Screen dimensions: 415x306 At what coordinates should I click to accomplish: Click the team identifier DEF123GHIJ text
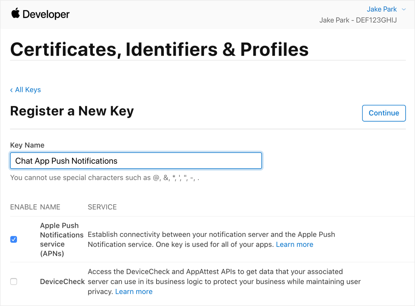(376, 20)
